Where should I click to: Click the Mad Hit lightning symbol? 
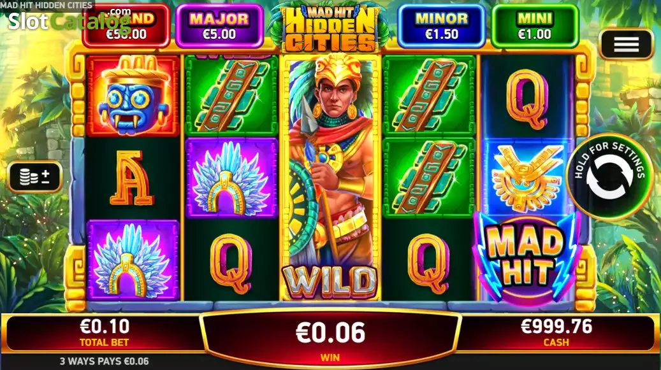(x=527, y=259)
